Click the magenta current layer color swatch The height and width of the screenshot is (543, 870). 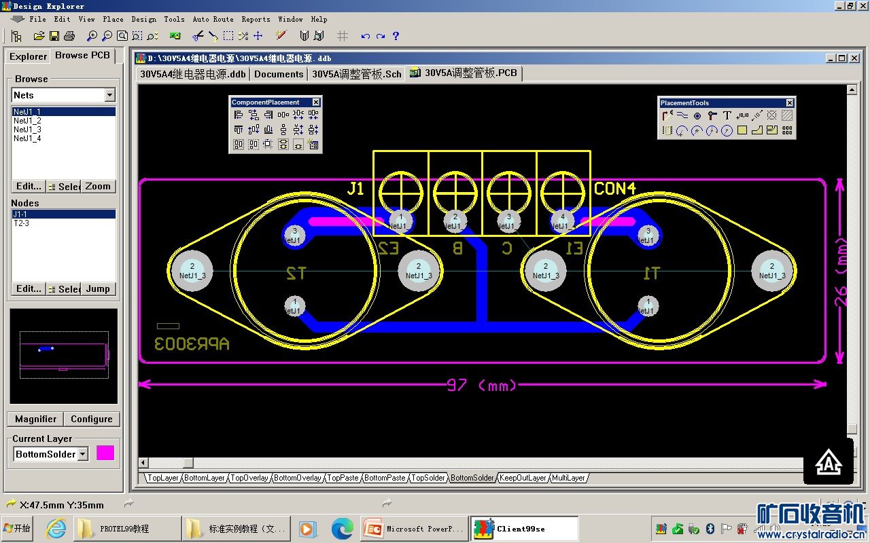(105, 453)
